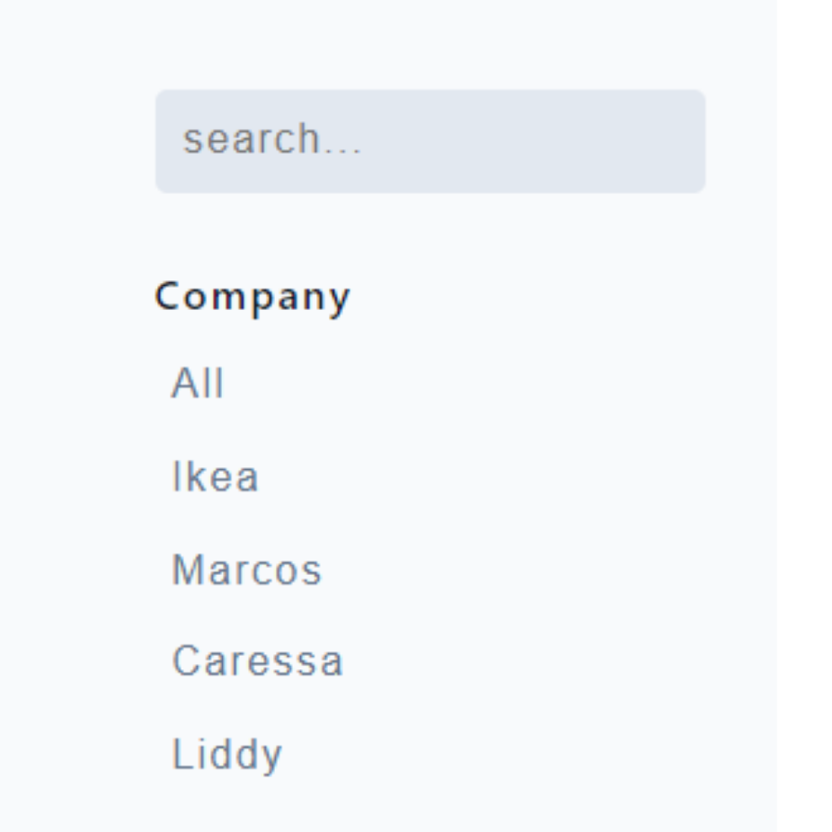832x832 pixels.
Task: Choose the Marcos company filter
Action: pyautogui.click(x=246, y=570)
